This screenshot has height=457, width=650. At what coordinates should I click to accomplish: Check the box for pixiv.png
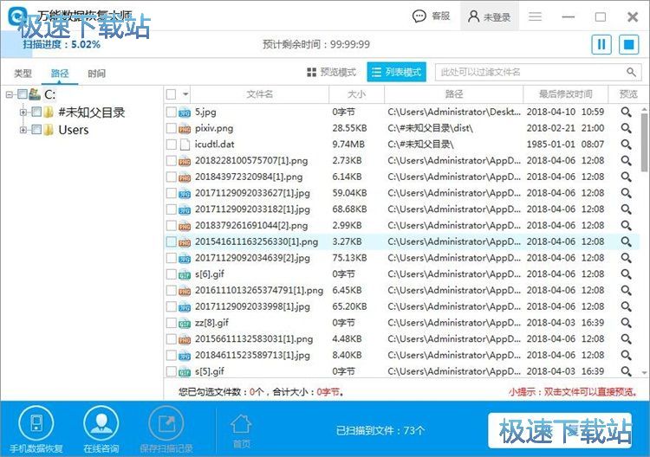(171, 128)
